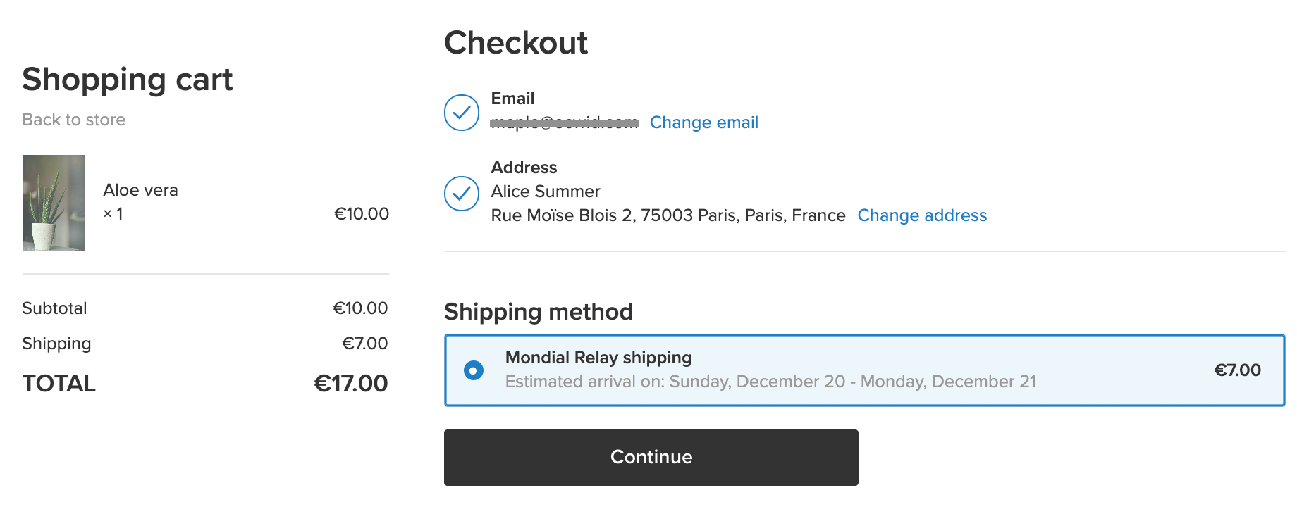Click the Continue button
Viewport: 1297px width, 521px height.
point(651,458)
